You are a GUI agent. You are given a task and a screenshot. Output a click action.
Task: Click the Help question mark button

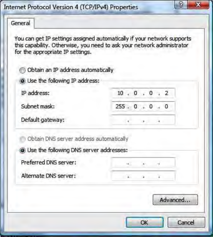coord(181,5)
